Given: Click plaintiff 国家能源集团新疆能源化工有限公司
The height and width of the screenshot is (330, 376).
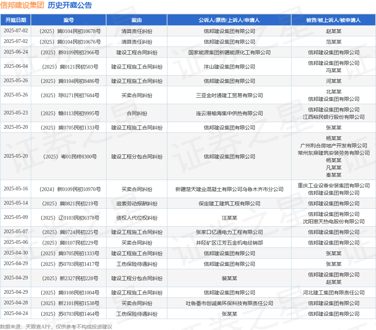Looking at the screenshot, I should (x=229, y=52).
